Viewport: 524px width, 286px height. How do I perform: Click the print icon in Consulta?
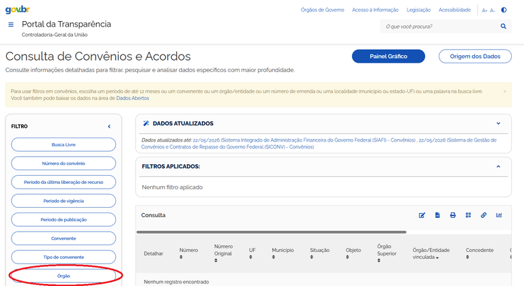coord(453,215)
